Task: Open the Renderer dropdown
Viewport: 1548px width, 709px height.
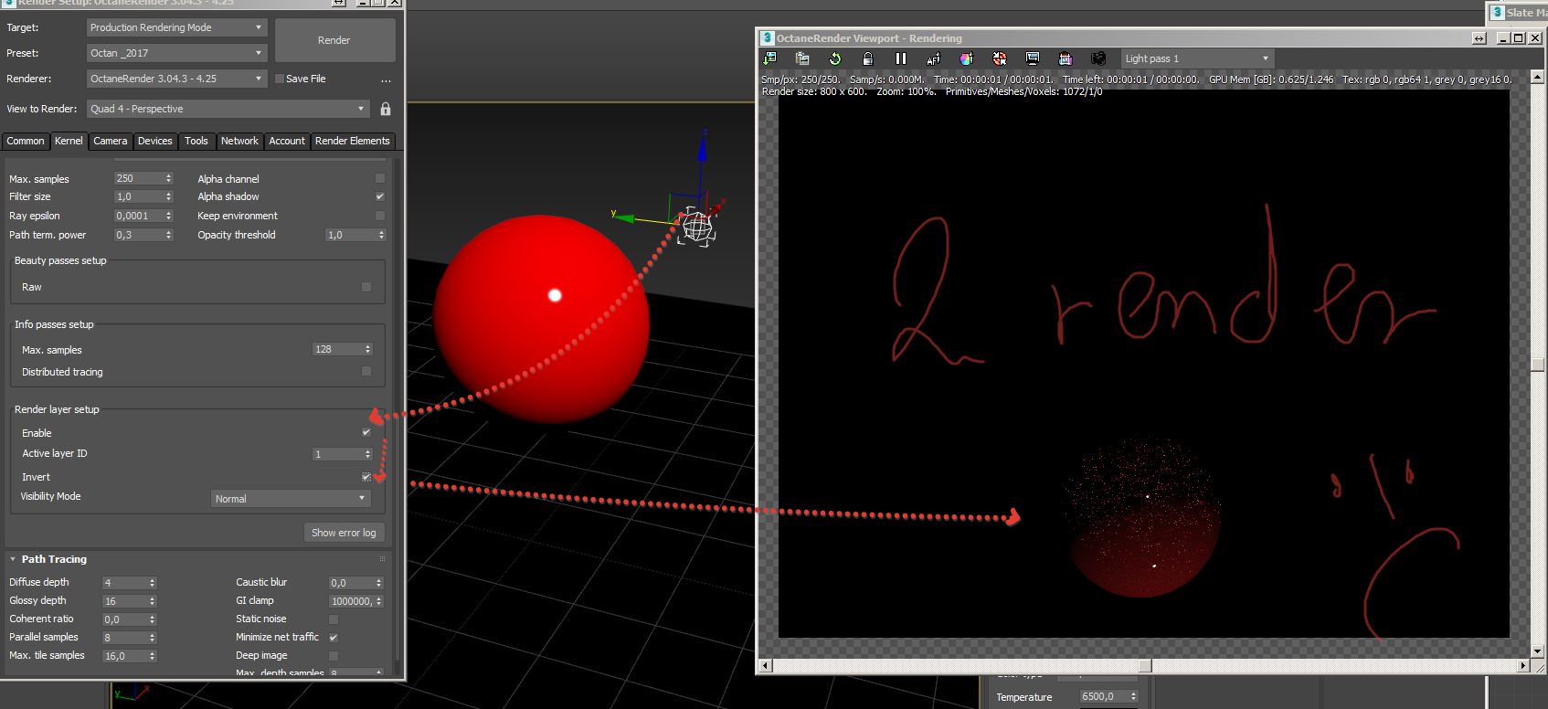Action: [176, 79]
